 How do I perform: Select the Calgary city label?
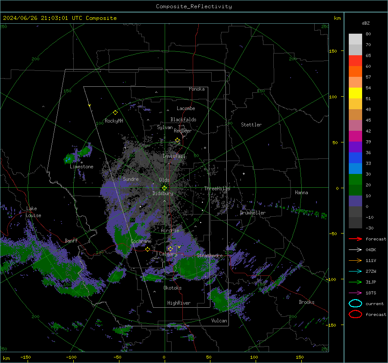pyautogui.click(x=168, y=254)
